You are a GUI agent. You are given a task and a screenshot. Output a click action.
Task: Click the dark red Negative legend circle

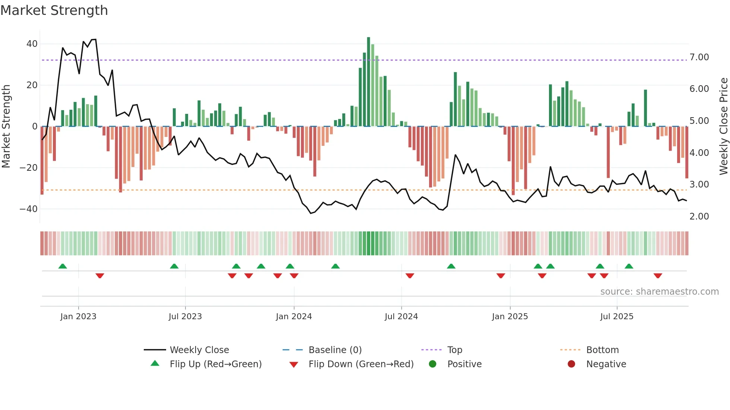tap(571, 364)
